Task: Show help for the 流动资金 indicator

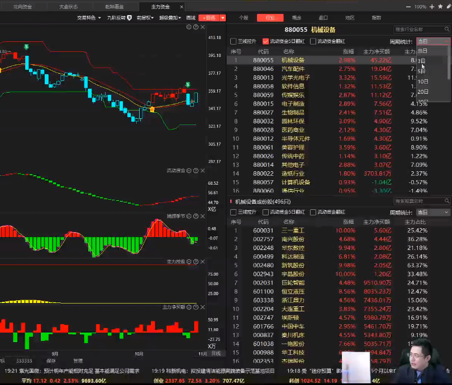Action: [196, 171]
